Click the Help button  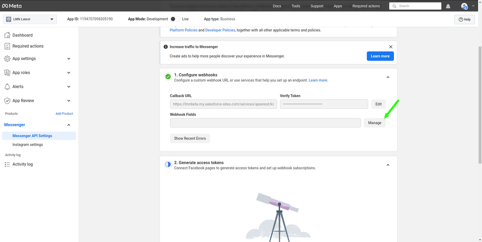(x=465, y=19)
